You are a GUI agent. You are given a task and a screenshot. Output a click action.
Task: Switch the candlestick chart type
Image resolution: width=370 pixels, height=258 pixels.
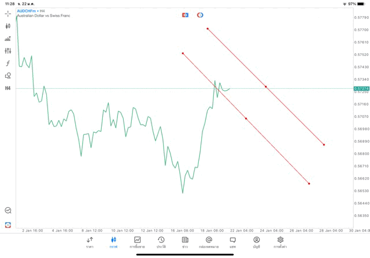click(8, 26)
